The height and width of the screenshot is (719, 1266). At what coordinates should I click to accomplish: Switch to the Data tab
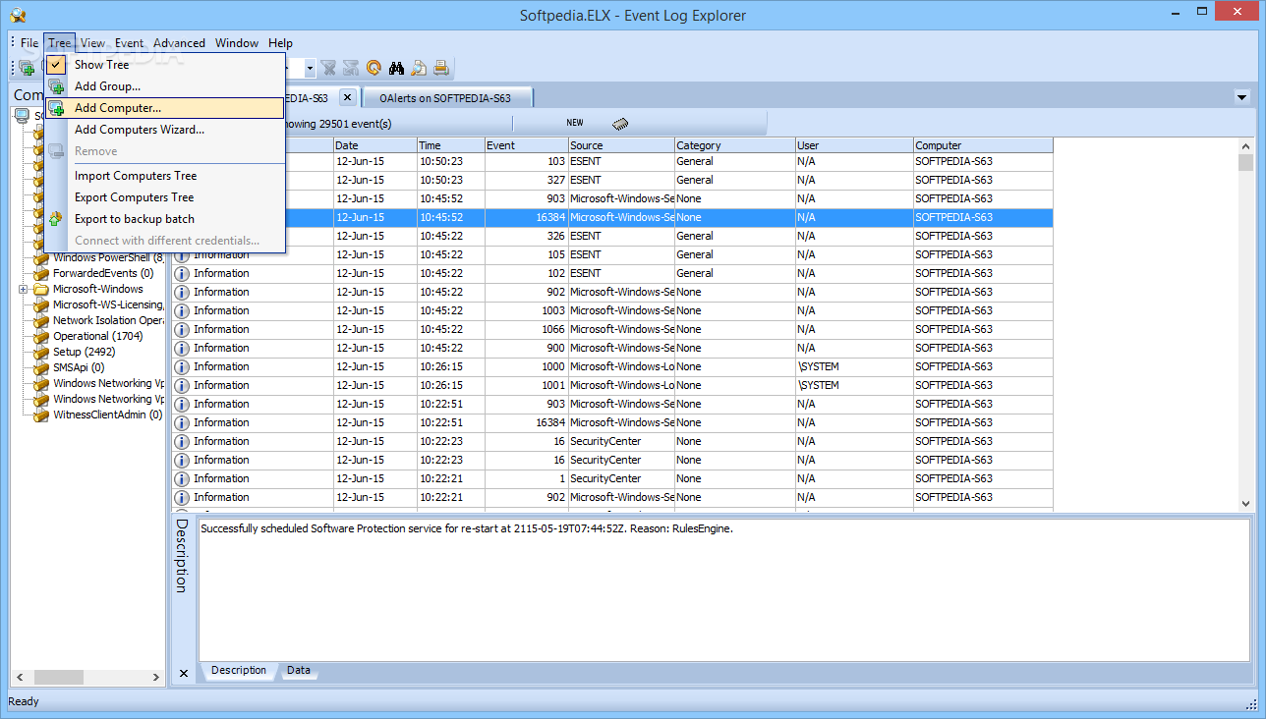[x=299, y=671]
